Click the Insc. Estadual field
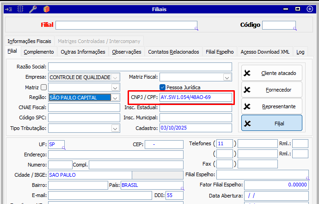 (x=196, y=107)
